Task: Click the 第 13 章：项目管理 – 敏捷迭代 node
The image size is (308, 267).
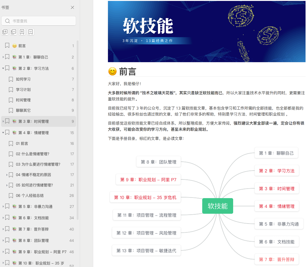Action: pyautogui.click(x=146, y=250)
